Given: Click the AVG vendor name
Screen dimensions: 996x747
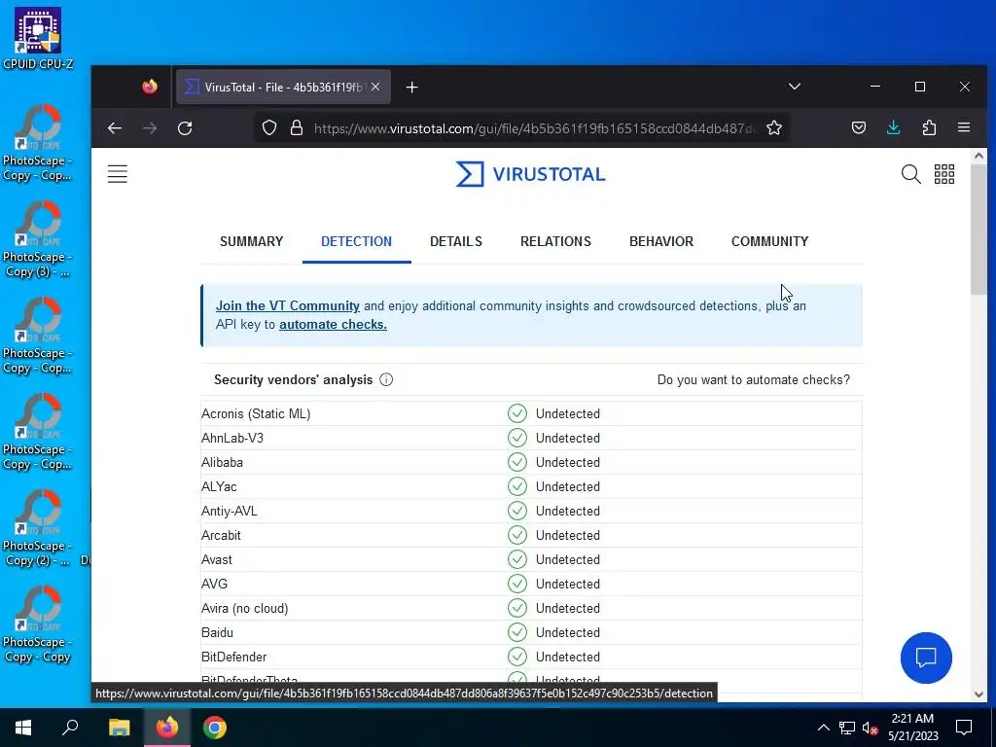Looking at the screenshot, I should pyautogui.click(x=214, y=584).
